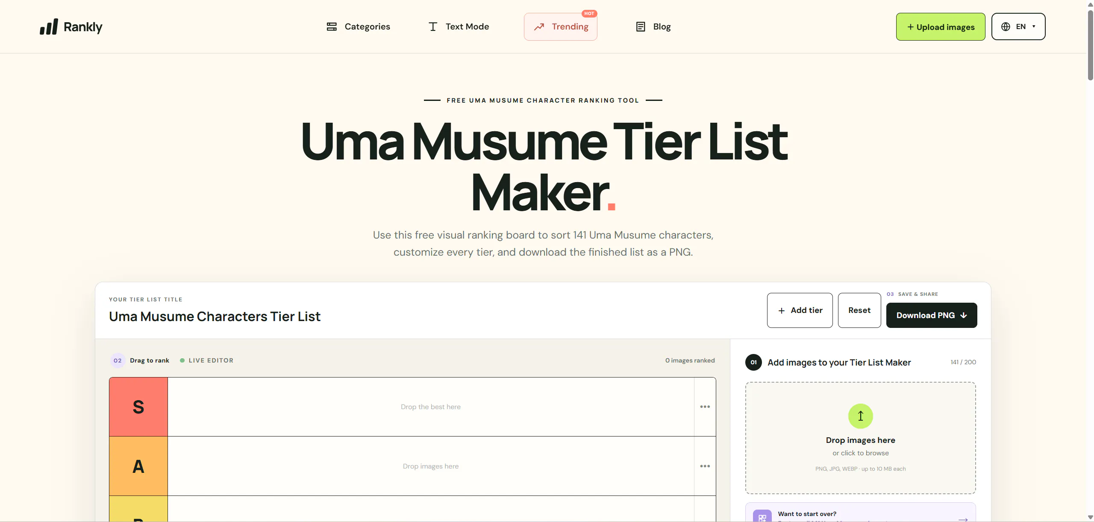The height and width of the screenshot is (522, 1094).
Task: Click the Upload images button
Action: click(941, 27)
